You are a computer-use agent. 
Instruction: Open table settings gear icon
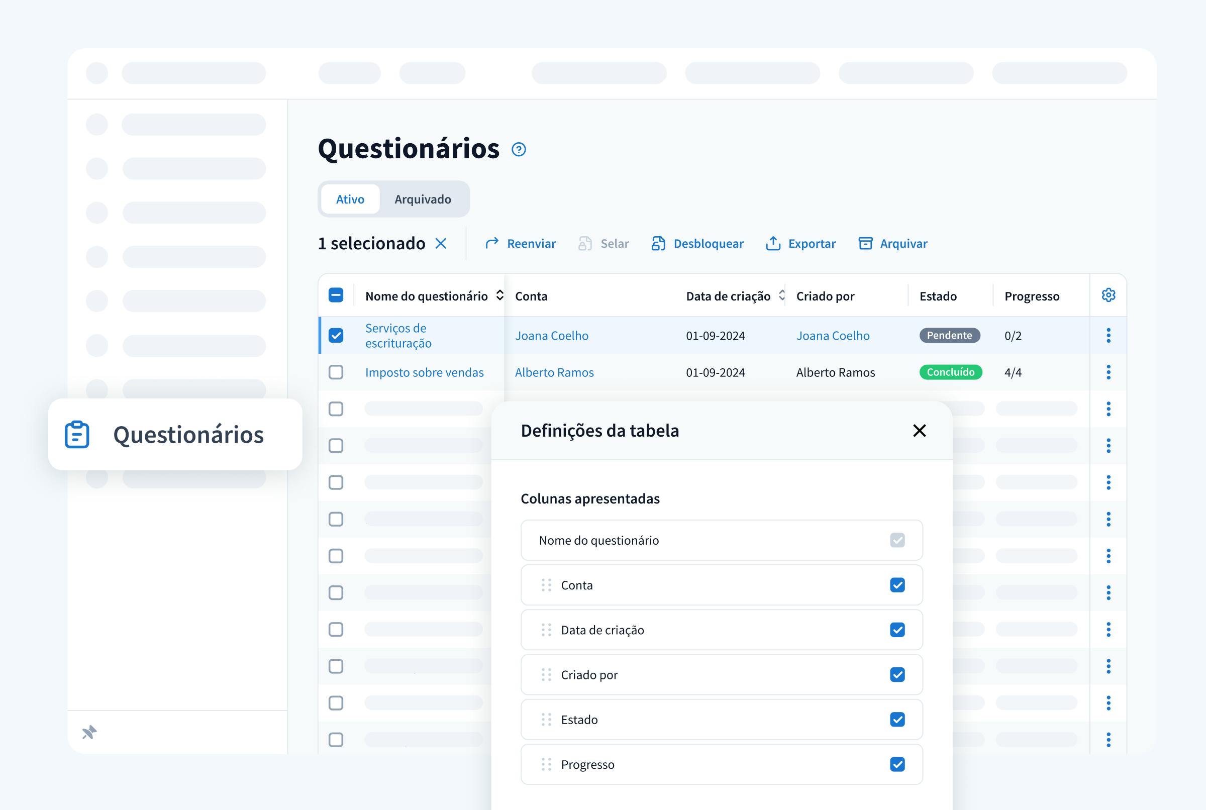click(1109, 295)
